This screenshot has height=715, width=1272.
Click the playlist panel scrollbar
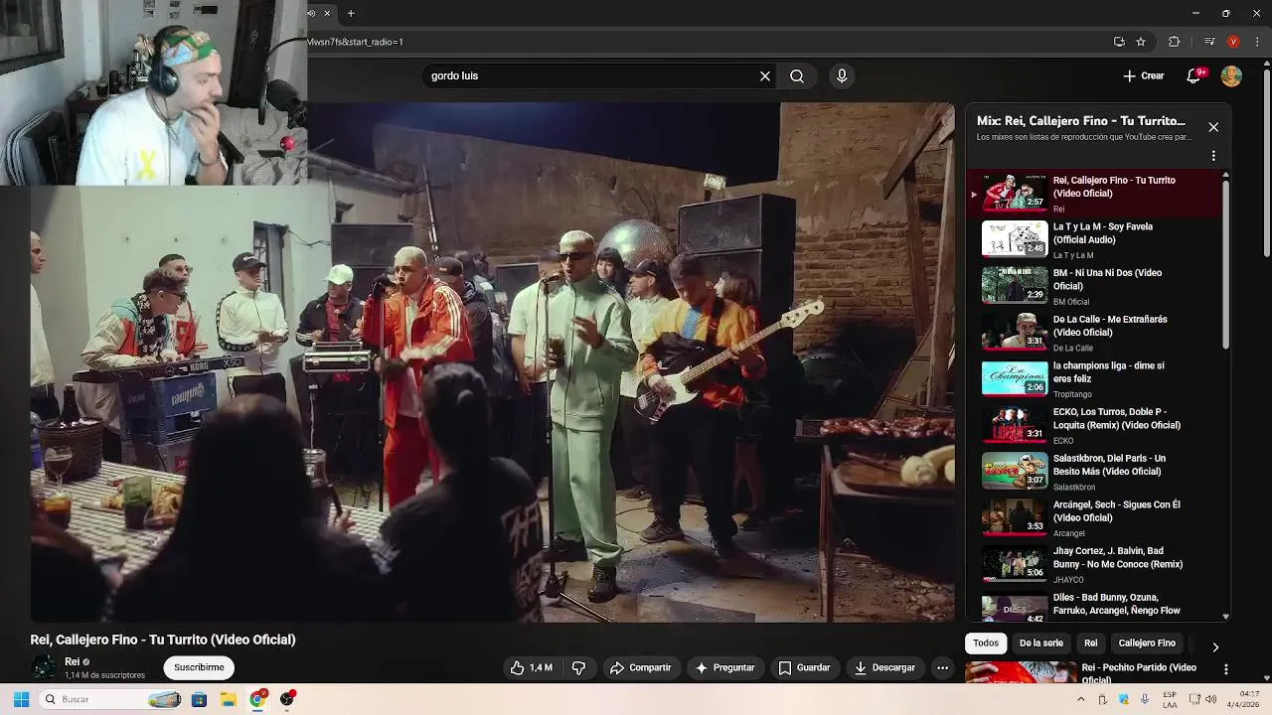coord(1225,263)
